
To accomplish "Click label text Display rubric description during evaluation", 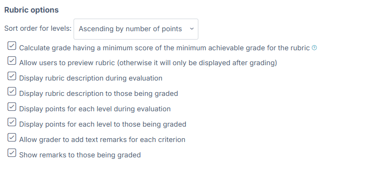I will pyautogui.click(x=90, y=78).
